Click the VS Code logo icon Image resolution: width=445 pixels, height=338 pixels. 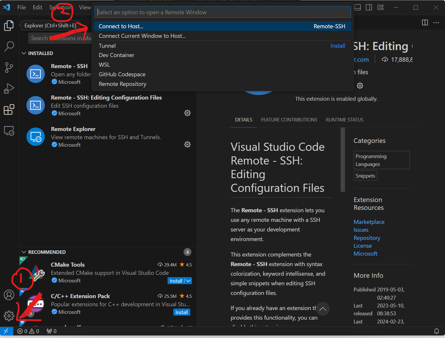pos(6,7)
